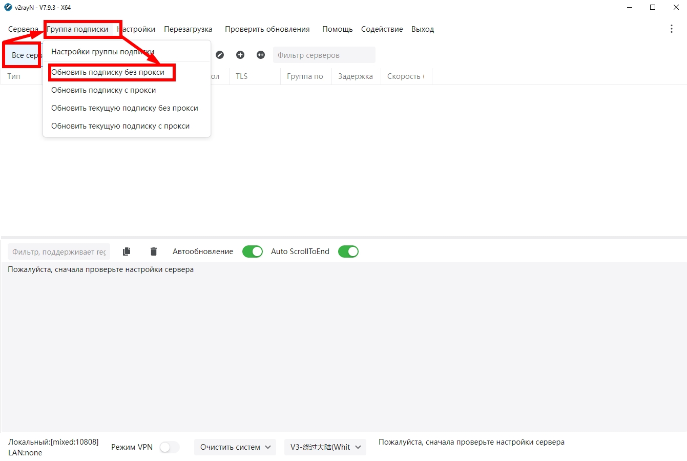Image resolution: width=687 pixels, height=461 pixels.
Task: Copy log messages with the copy icon
Action: 127,252
